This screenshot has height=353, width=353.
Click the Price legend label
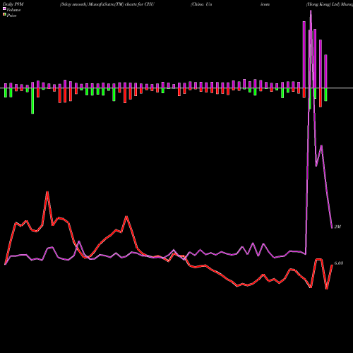11,16
